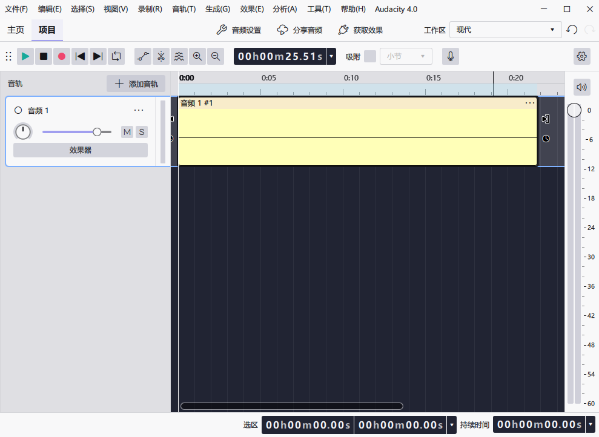Adjust 音频 1 volume slider handle

point(97,132)
